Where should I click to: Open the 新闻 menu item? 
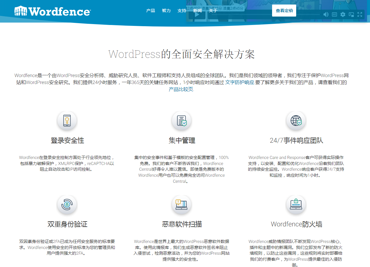(x=198, y=11)
